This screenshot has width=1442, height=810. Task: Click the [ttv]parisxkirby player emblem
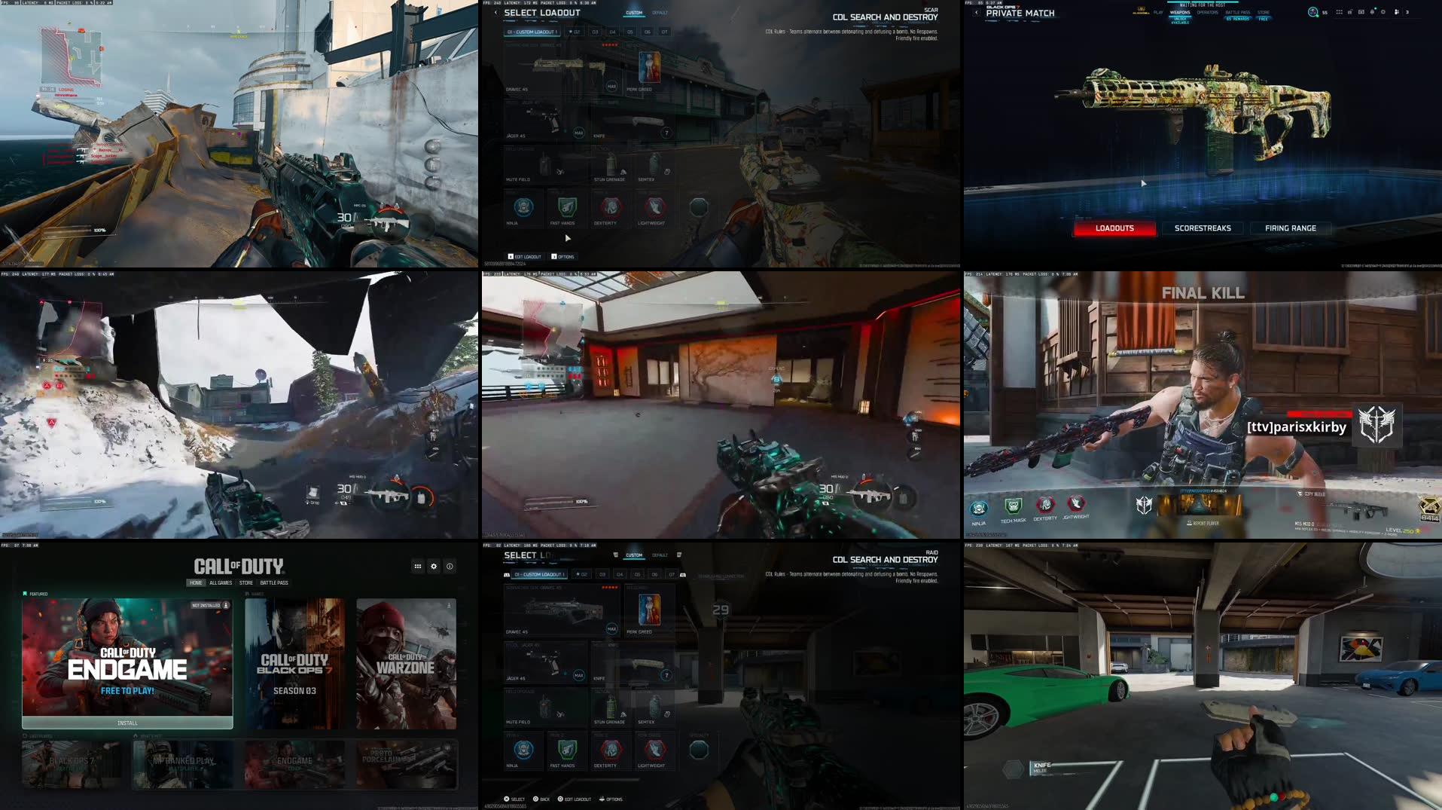1377,425
